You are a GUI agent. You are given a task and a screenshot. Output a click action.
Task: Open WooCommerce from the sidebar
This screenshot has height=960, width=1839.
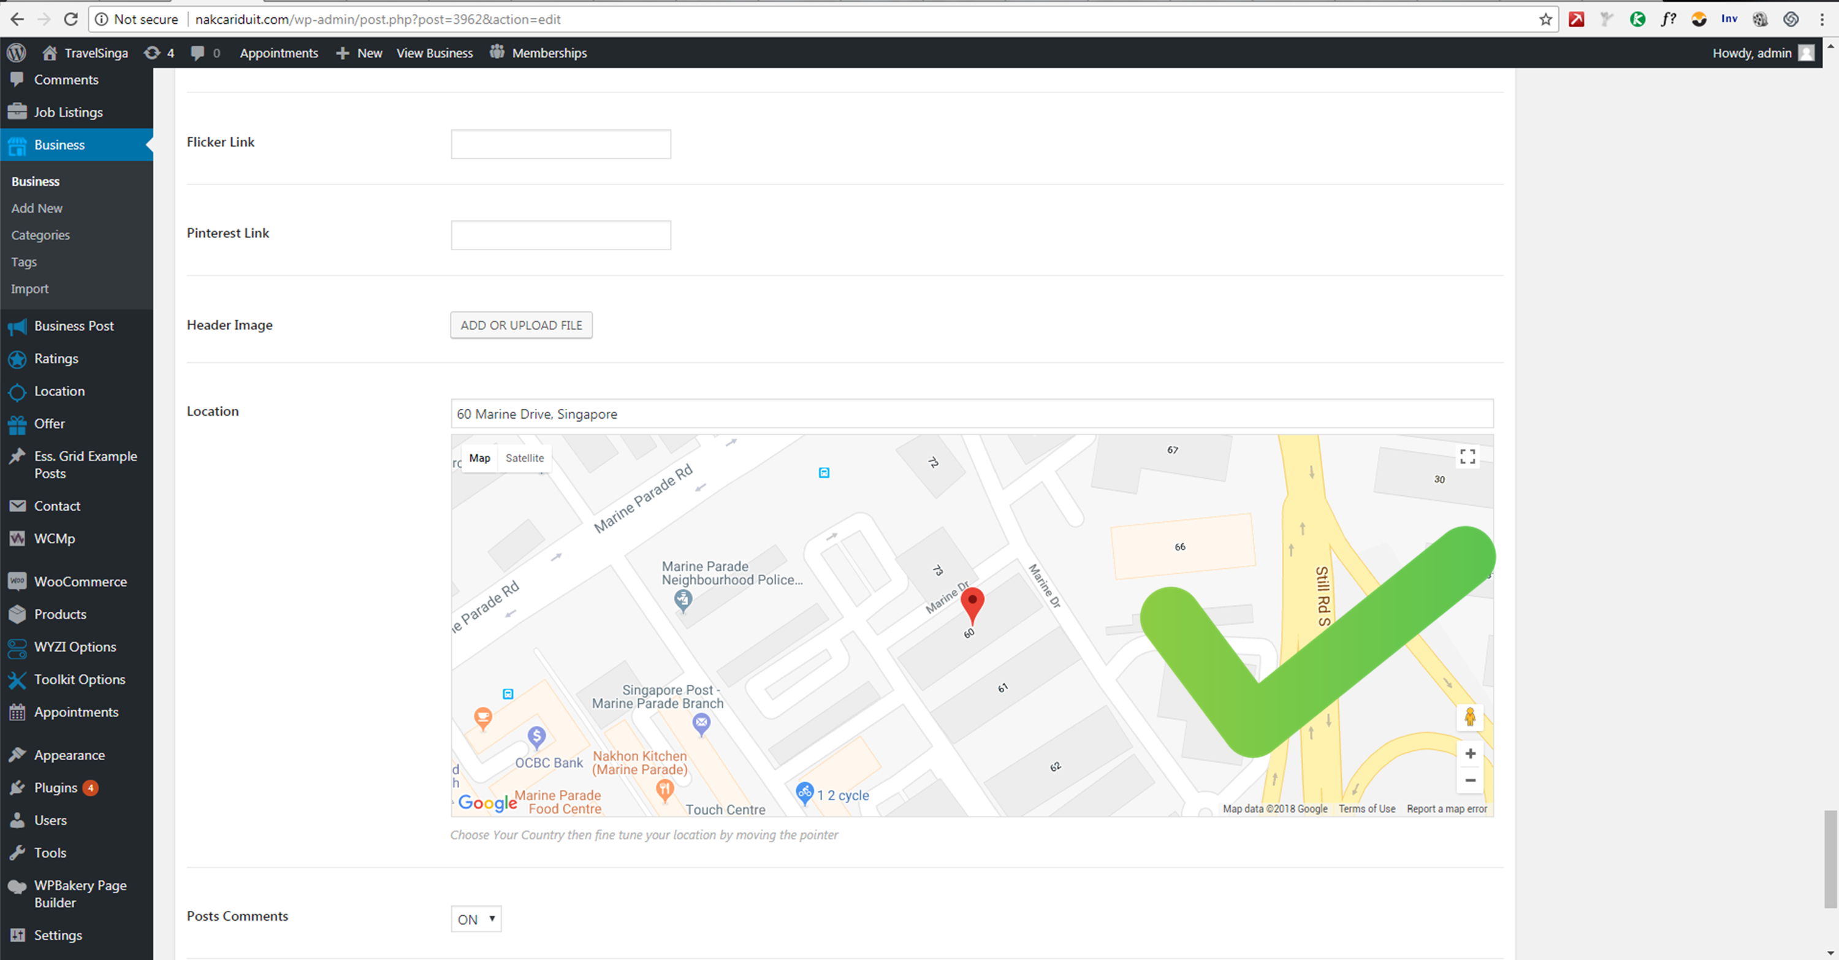tap(81, 581)
